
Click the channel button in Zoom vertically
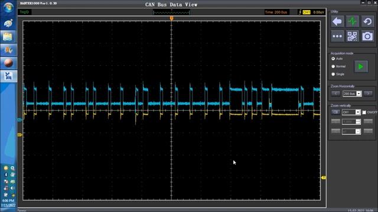(335, 112)
